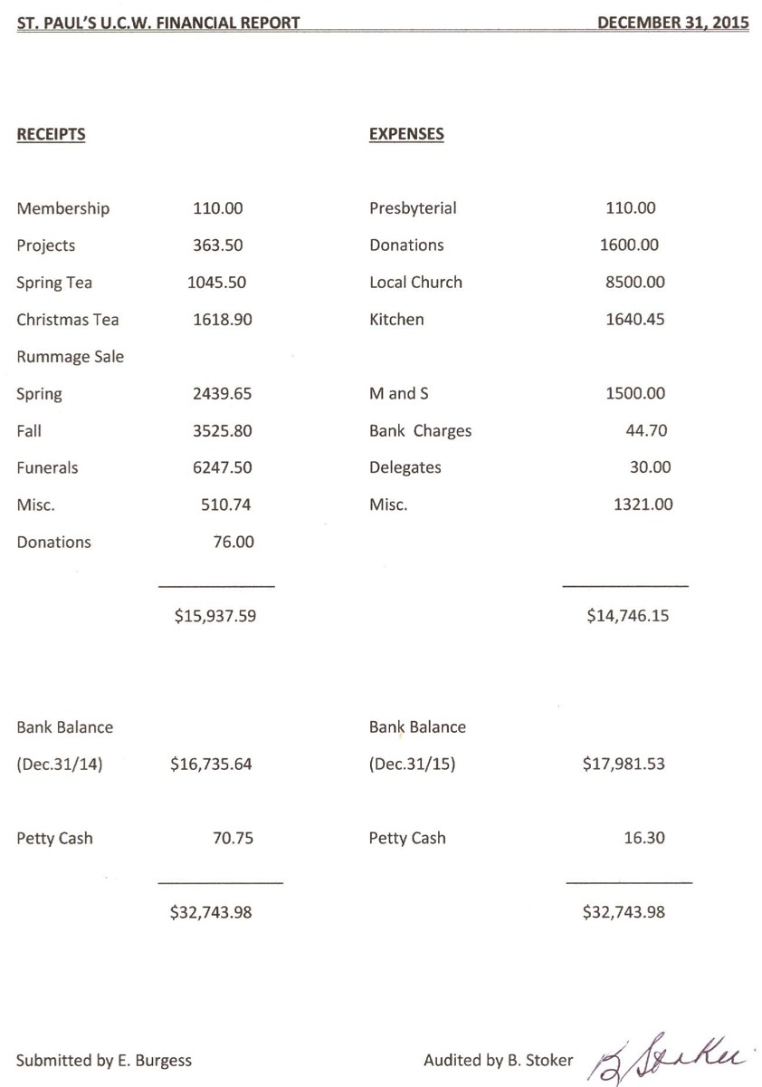Click the Dec.31/15 bank balance $17,981.53
Image resolution: width=762 pixels, height=1087 pixels.
[624, 765]
